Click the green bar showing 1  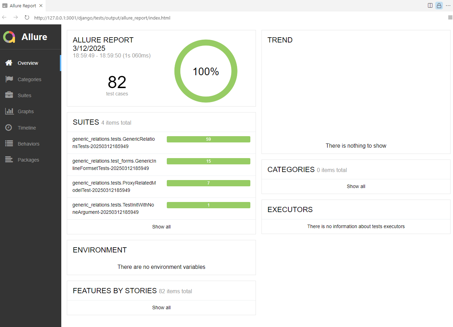[209, 205]
